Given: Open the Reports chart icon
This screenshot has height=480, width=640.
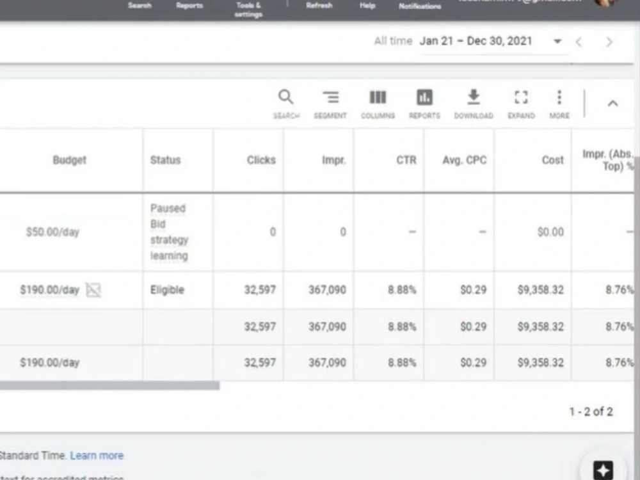Looking at the screenshot, I should 424,104.
